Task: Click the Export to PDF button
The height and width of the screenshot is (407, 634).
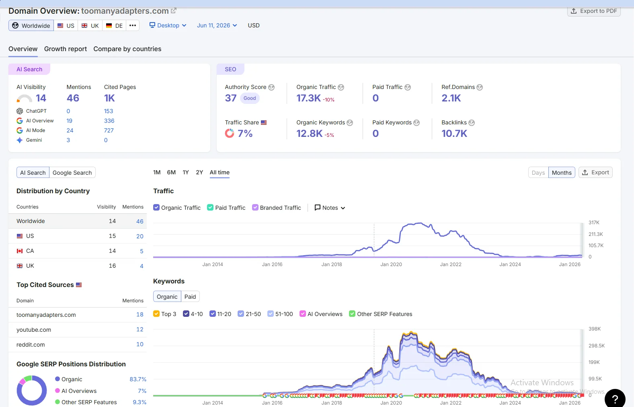Action: click(594, 11)
